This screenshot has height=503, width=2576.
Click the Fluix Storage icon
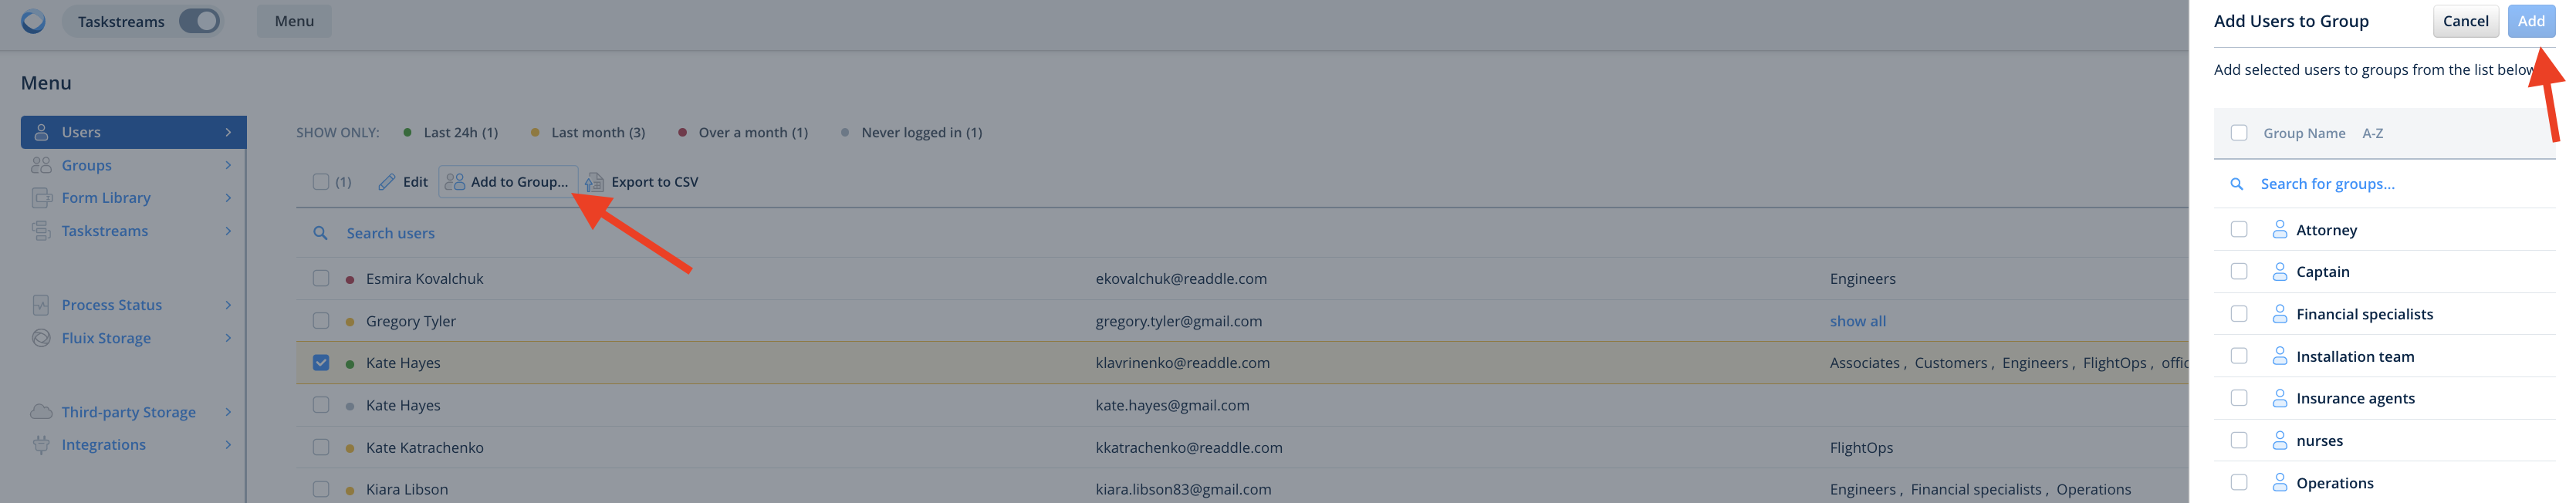pyautogui.click(x=41, y=338)
